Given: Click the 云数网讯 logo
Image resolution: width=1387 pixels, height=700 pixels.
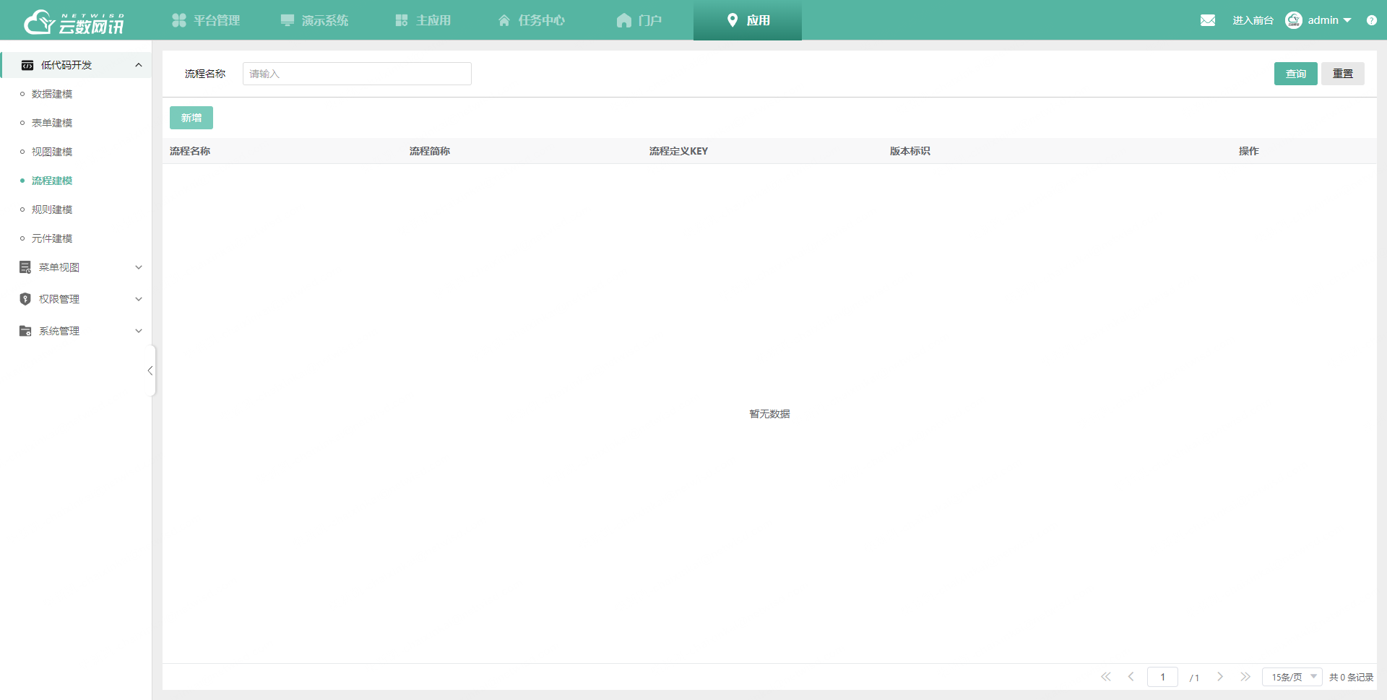Looking at the screenshot, I should [74, 22].
